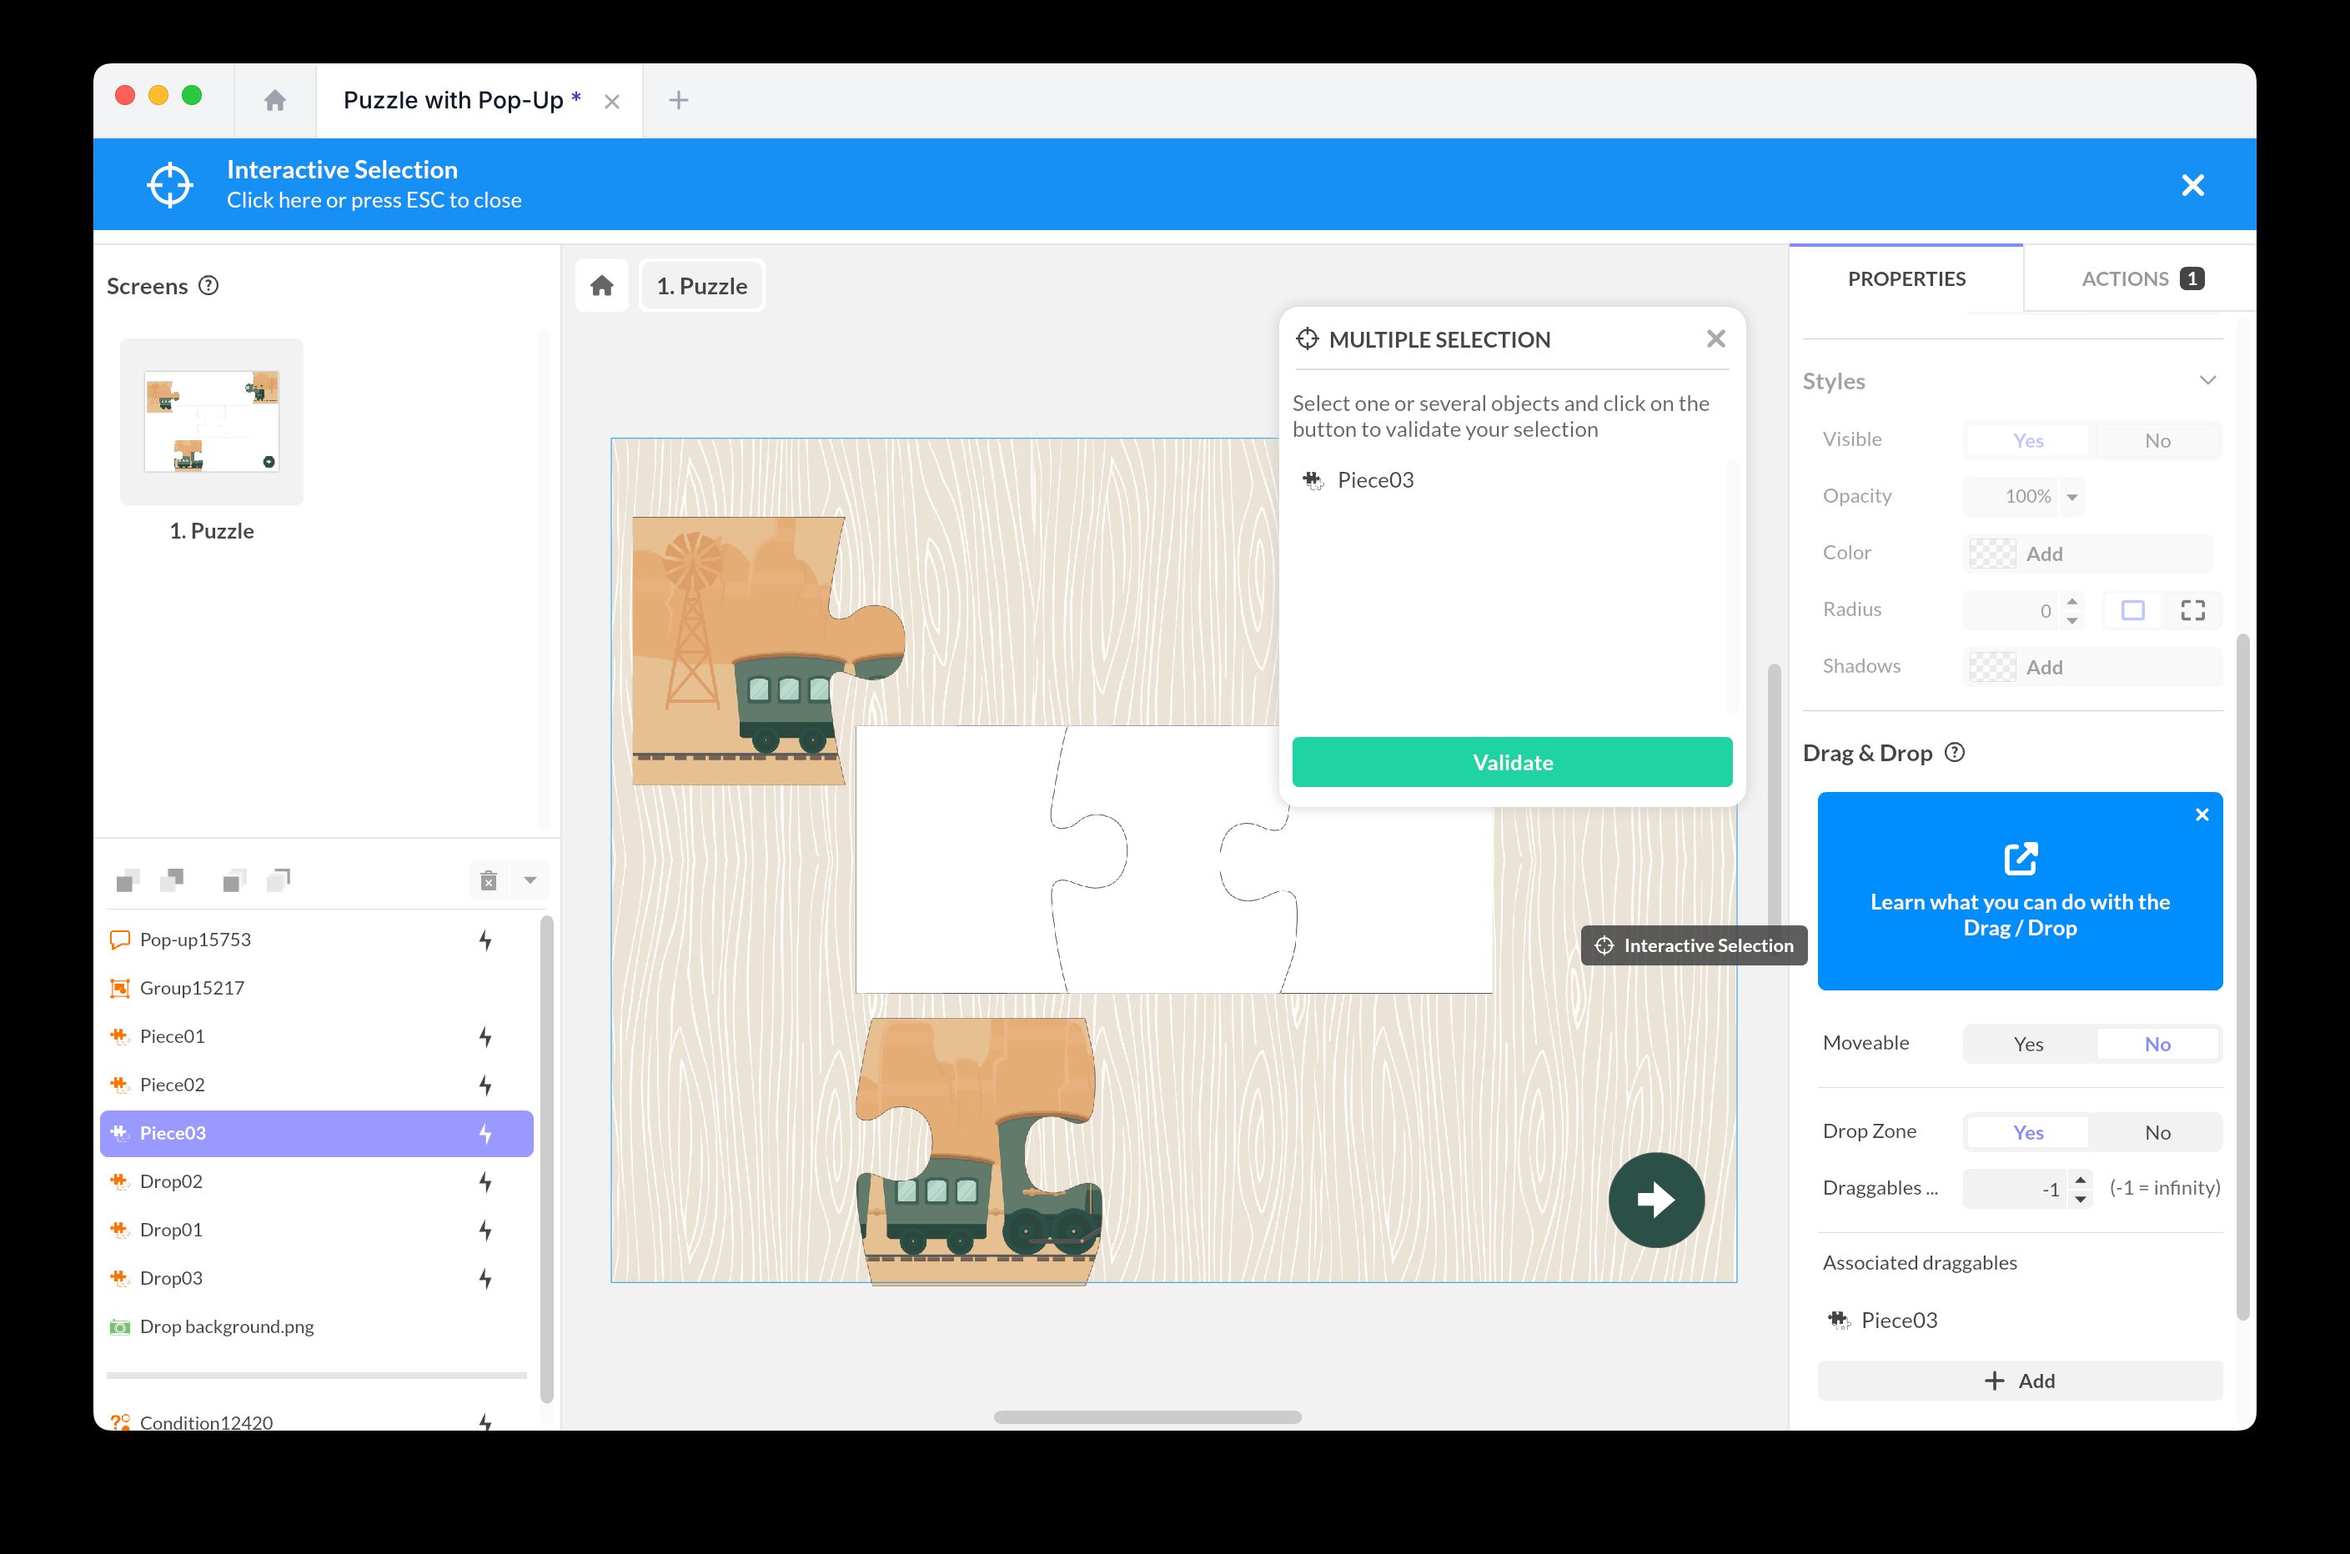Set Moveable to Yes
Screen dimensions: 2350x1554
coord(2028,1044)
